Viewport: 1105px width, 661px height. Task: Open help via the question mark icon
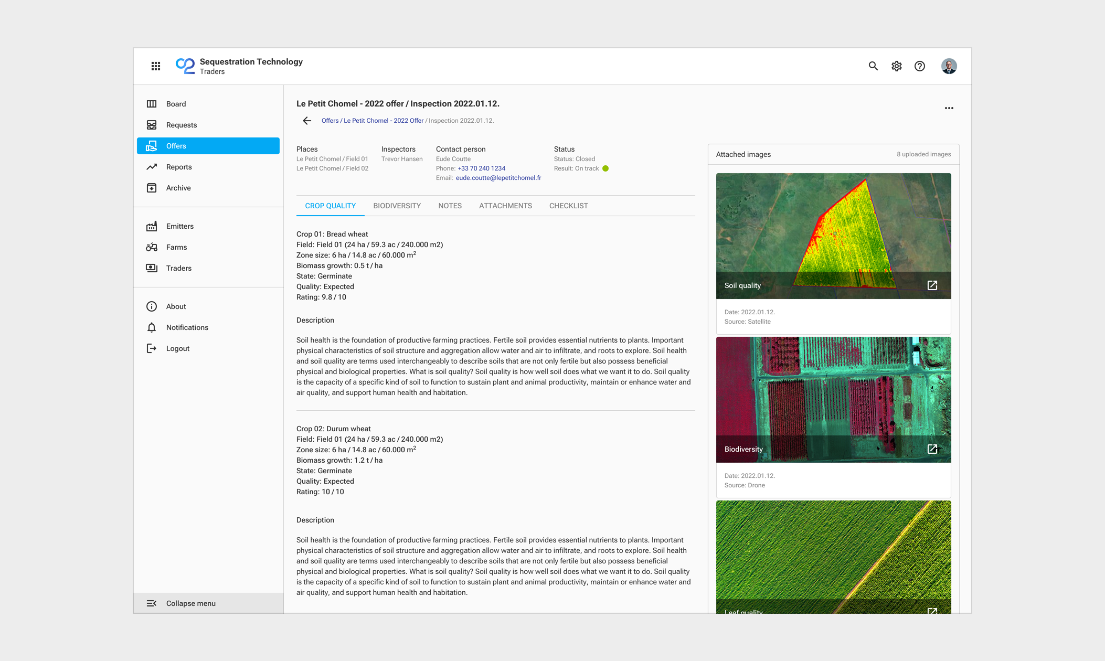pyautogui.click(x=920, y=66)
